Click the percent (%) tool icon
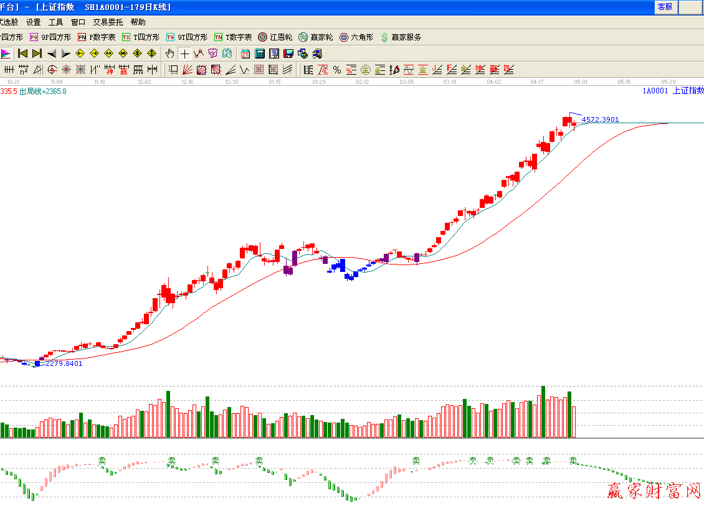Image resolution: width=704 pixels, height=506 pixels. (337, 70)
